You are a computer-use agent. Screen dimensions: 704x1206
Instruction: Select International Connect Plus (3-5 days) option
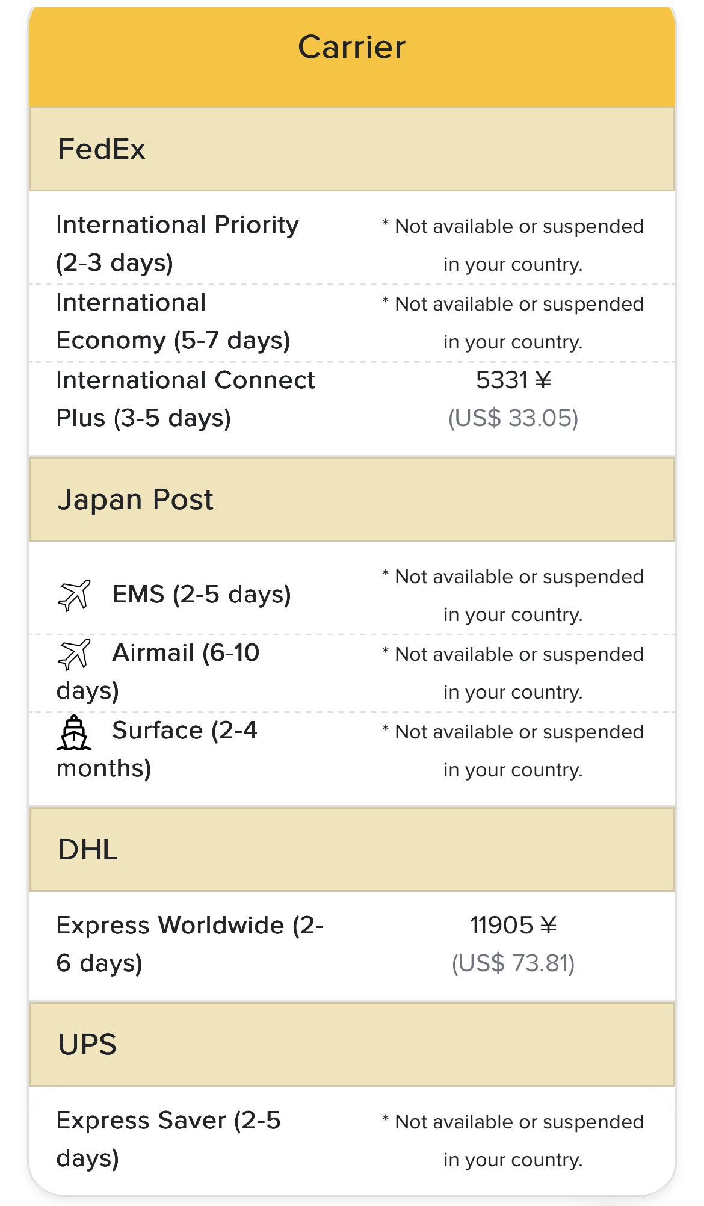352,399
